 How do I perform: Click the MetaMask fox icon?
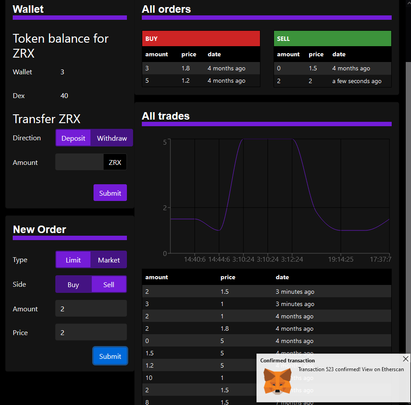click(277, 381)
